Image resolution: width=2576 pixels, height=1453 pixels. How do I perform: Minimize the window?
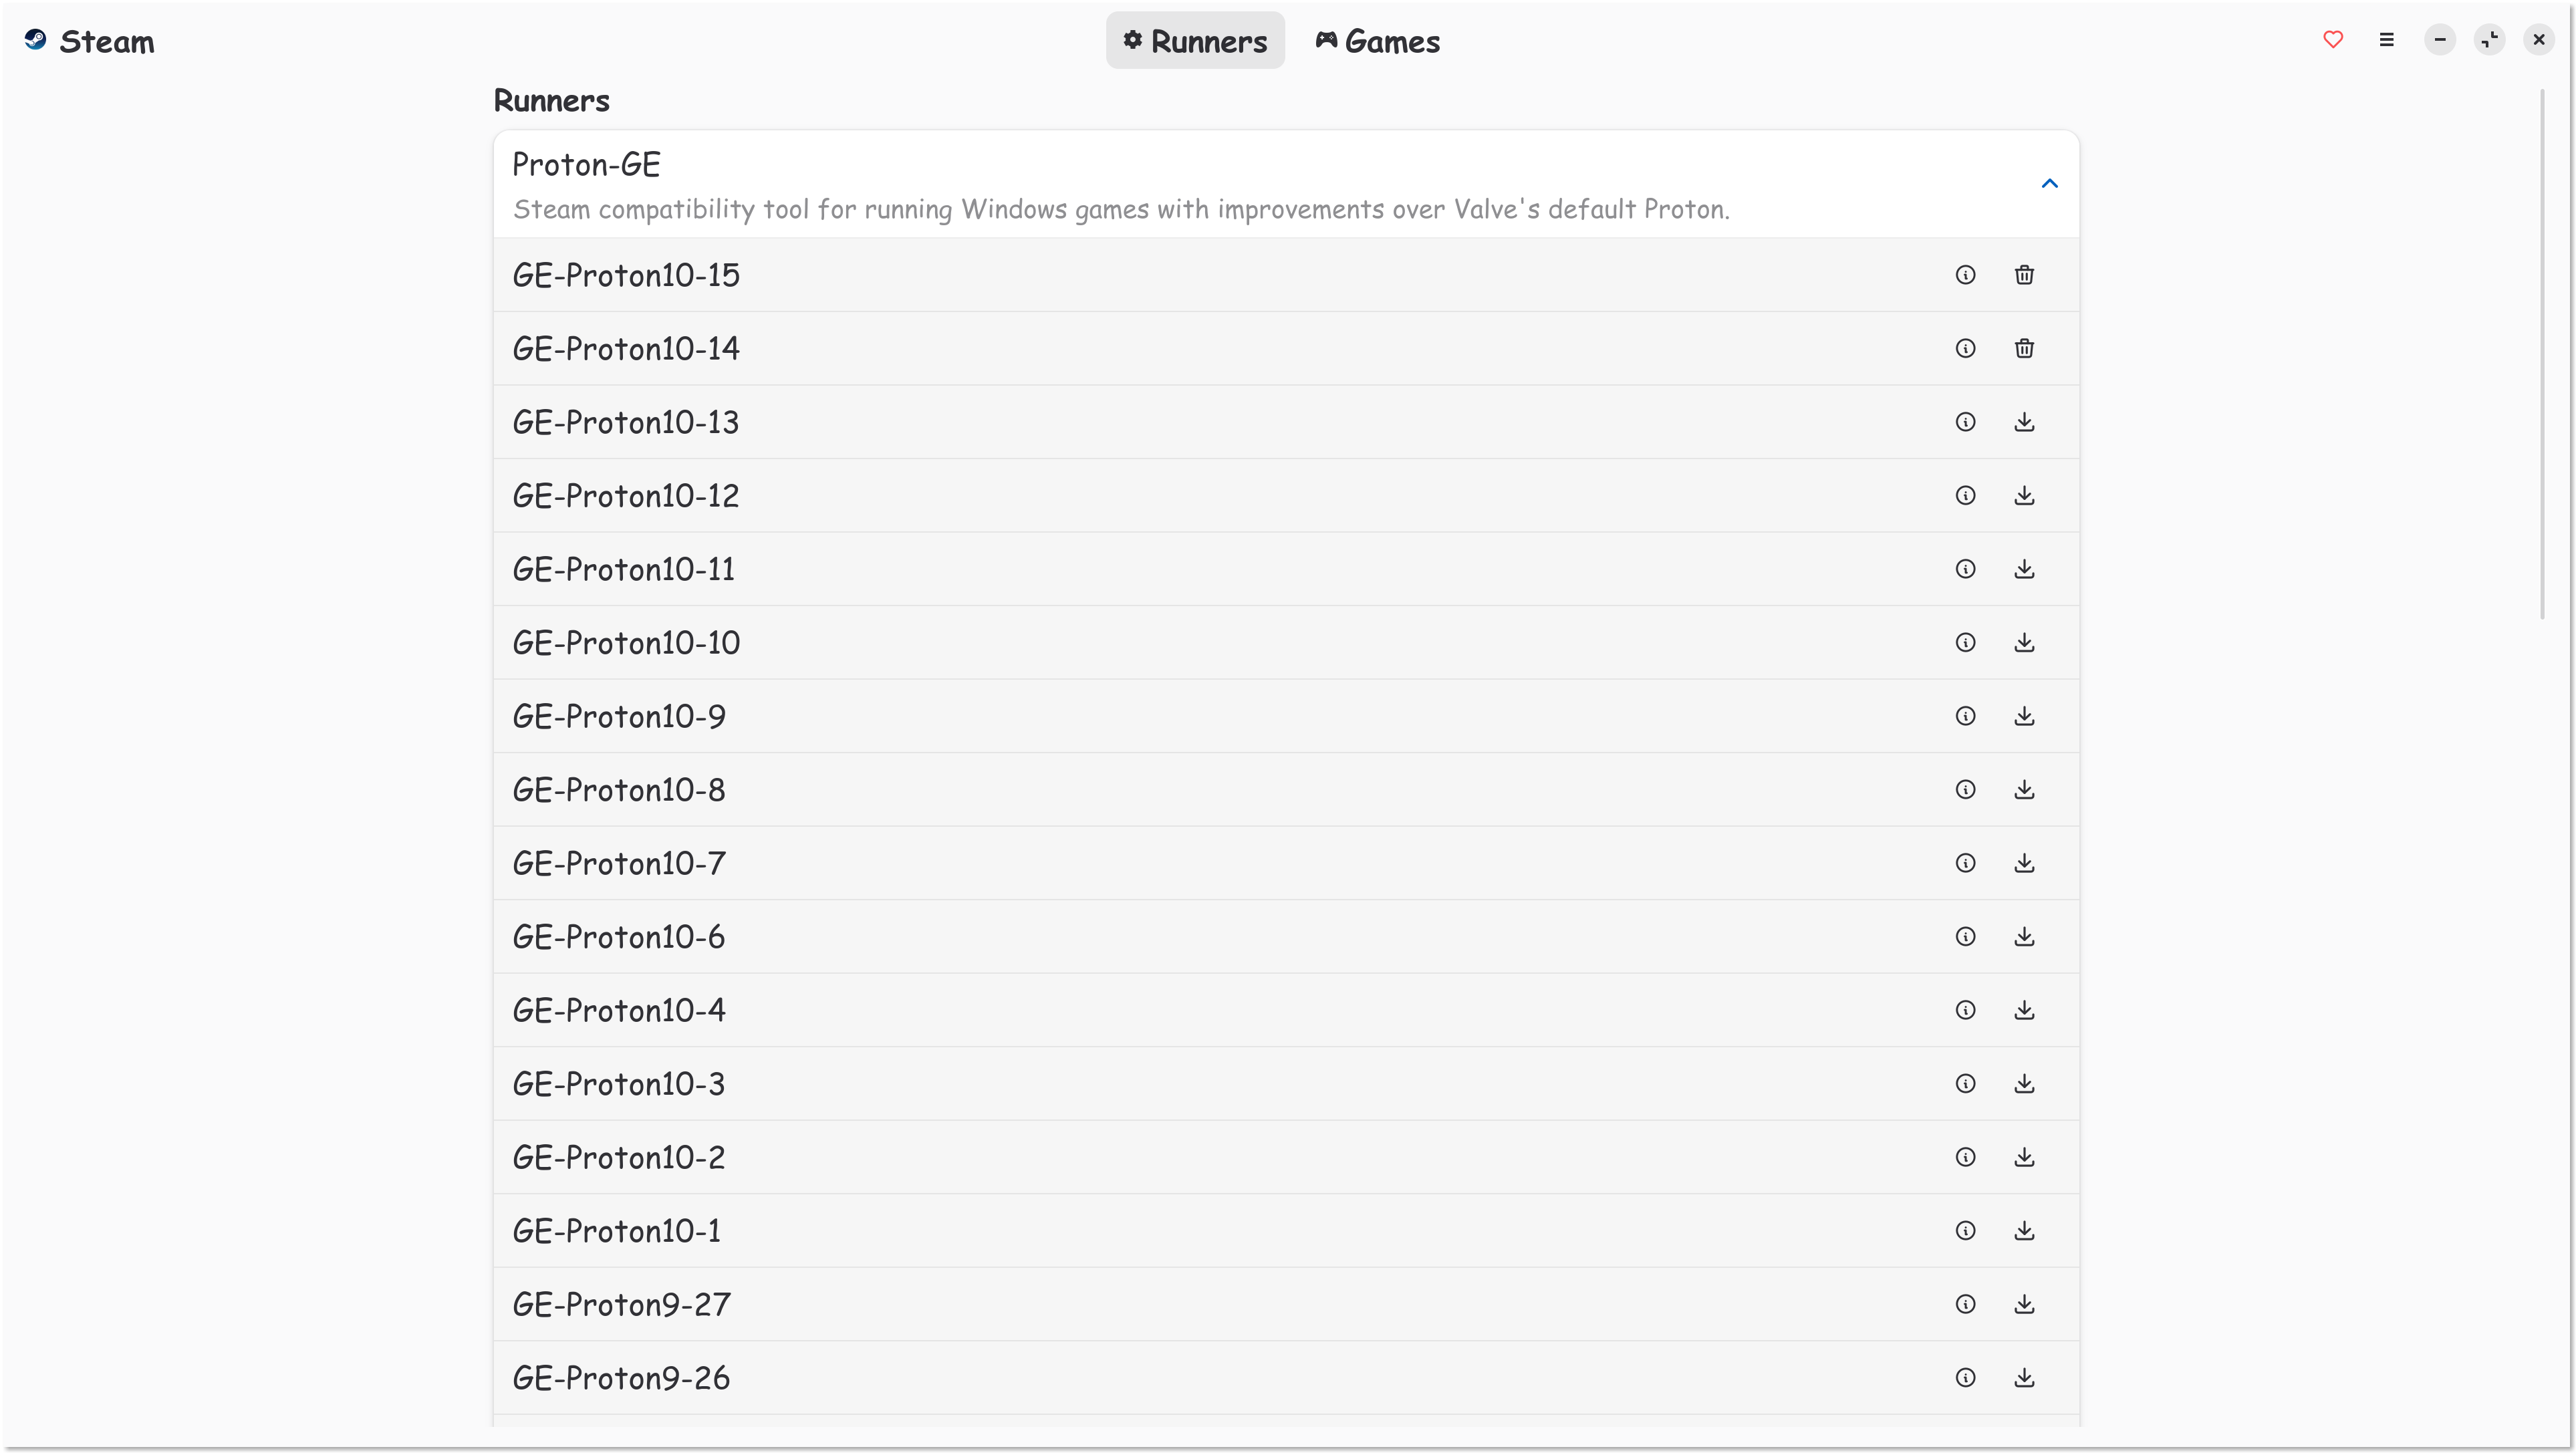(x=2439, y=40)
